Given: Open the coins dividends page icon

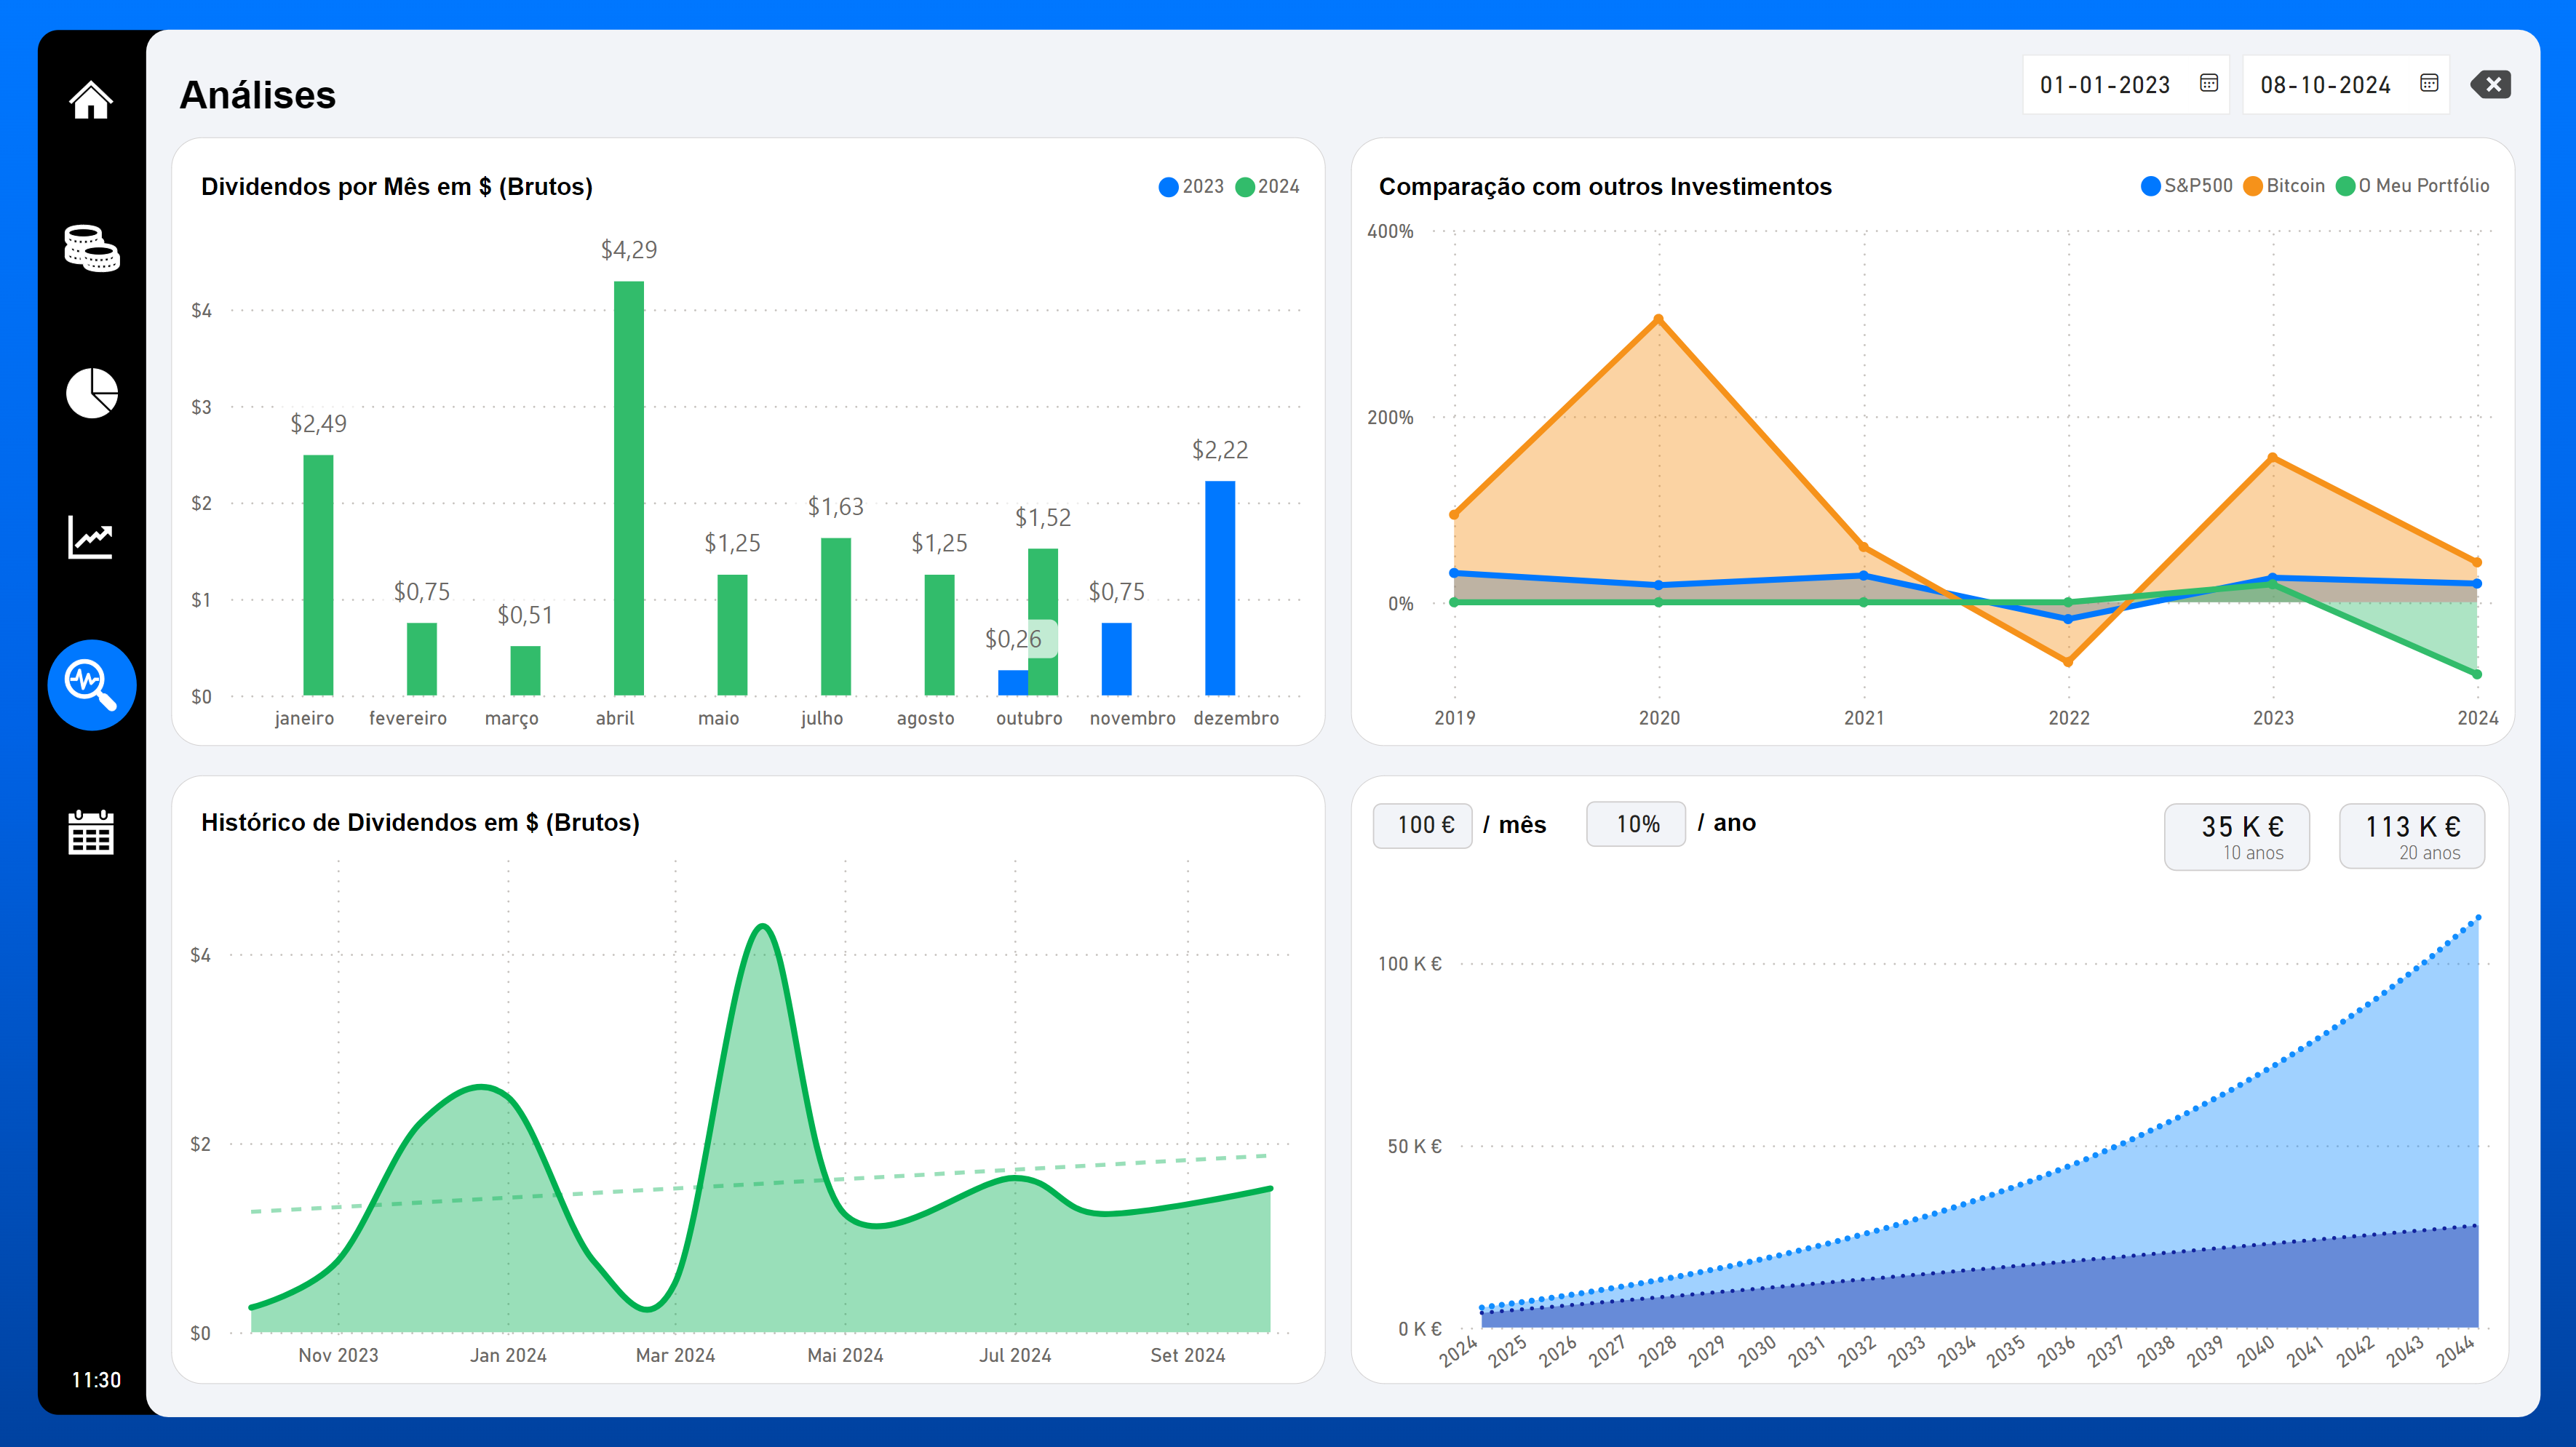Looking at the screenshot, I should coord(91,248).
